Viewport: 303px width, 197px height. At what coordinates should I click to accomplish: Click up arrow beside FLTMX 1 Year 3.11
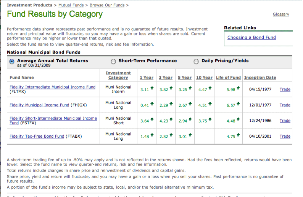point(152,88)
